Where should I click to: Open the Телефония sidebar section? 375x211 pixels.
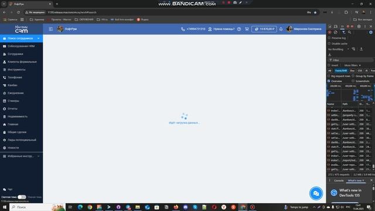coord(21,77)
